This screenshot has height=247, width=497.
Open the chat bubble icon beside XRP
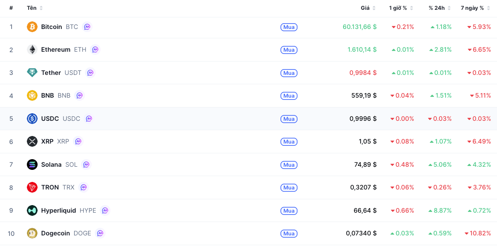point(78,141)
